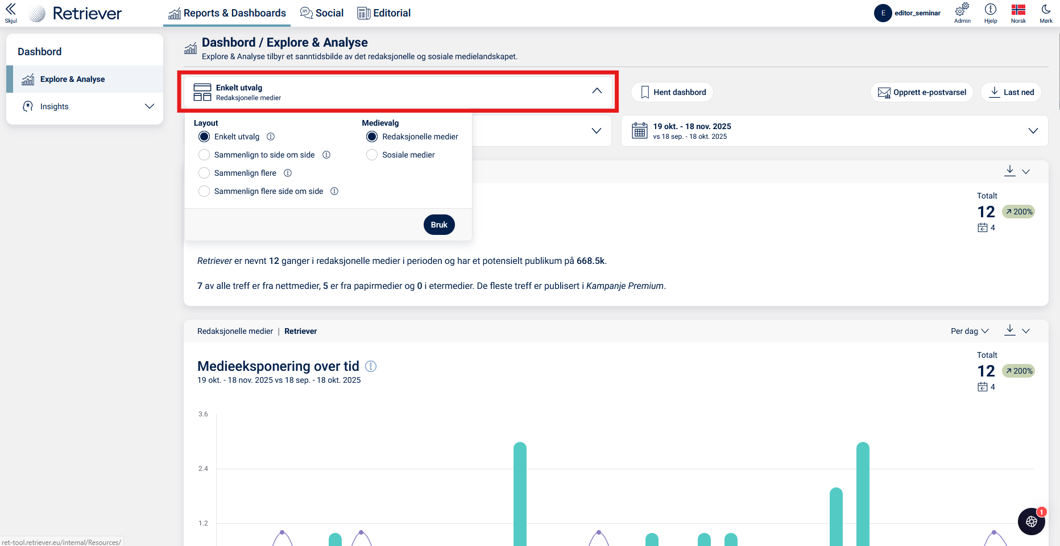Click the info icon next to Medieeksponering over tid
This screenshot has width=1060, height=546.
pyautogui.click(x=371, y=366)
